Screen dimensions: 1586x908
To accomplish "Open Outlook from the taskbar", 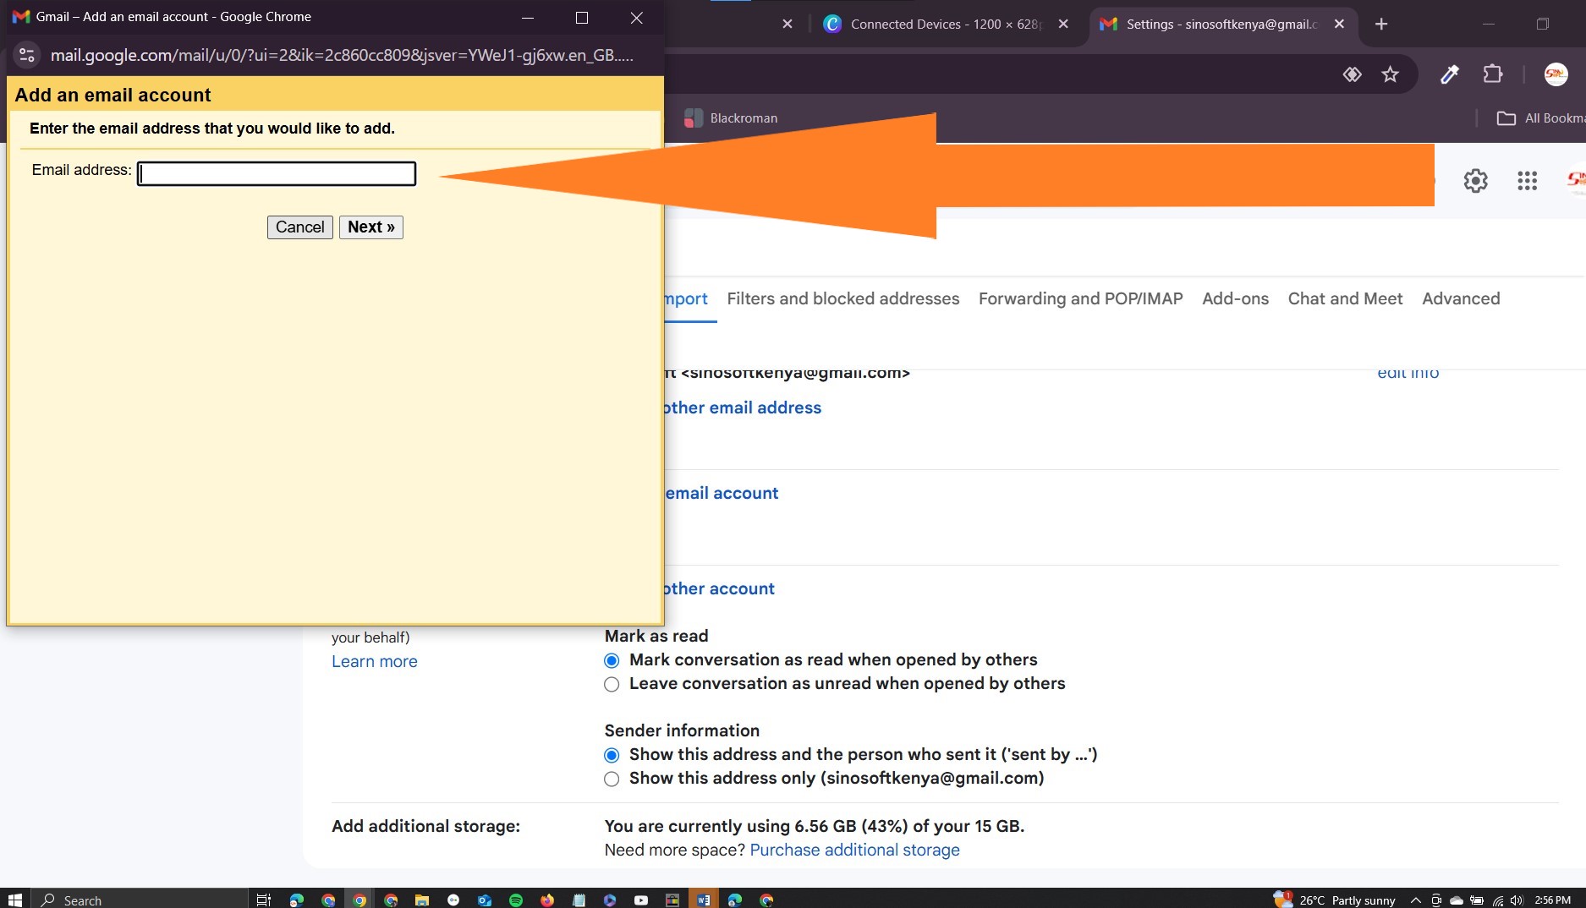I will pyautogui.click(x=483, y=900).
